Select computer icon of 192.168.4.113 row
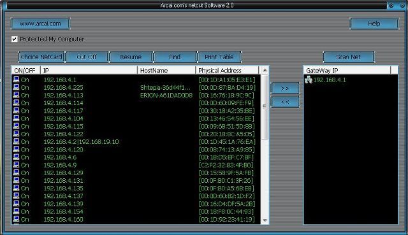 pyautogui.click(x=16, y=95)
